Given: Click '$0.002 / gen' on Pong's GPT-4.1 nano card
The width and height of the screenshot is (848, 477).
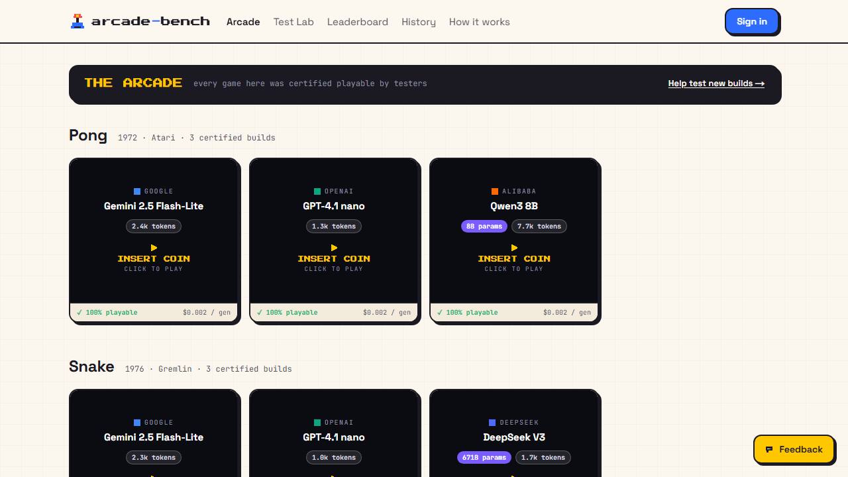Looking at the screenshot, I should [x=387, y=313].
